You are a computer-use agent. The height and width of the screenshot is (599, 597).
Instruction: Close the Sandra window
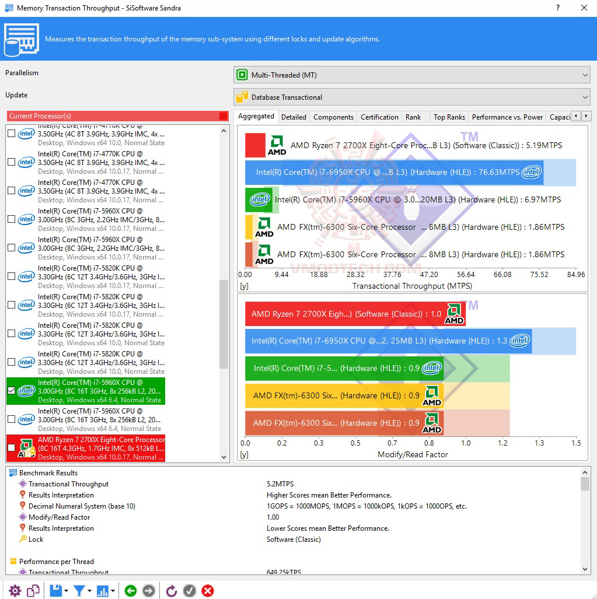pyautogui.click(x=584, y=8)
